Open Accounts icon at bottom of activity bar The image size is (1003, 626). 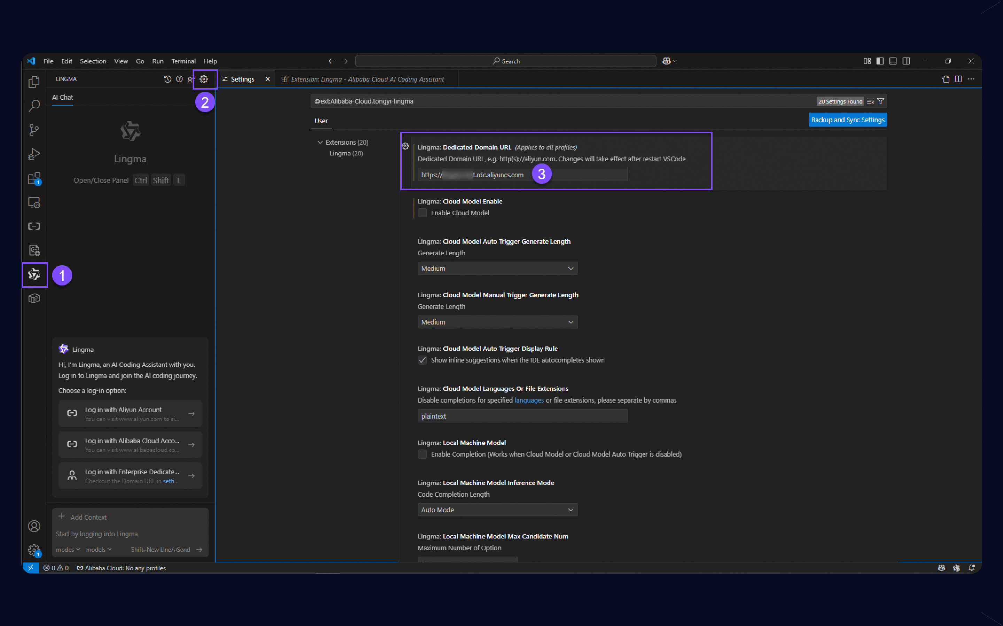pyautogui.click(x=34, y=526)
